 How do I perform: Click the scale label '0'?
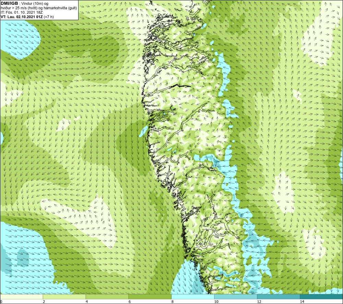[x=1, y=302]
